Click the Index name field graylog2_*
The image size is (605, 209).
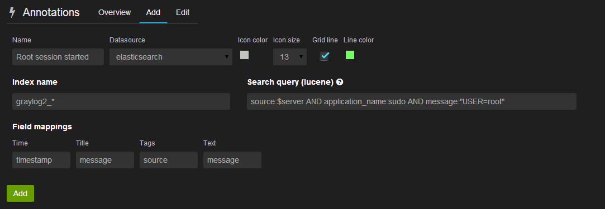121,101
